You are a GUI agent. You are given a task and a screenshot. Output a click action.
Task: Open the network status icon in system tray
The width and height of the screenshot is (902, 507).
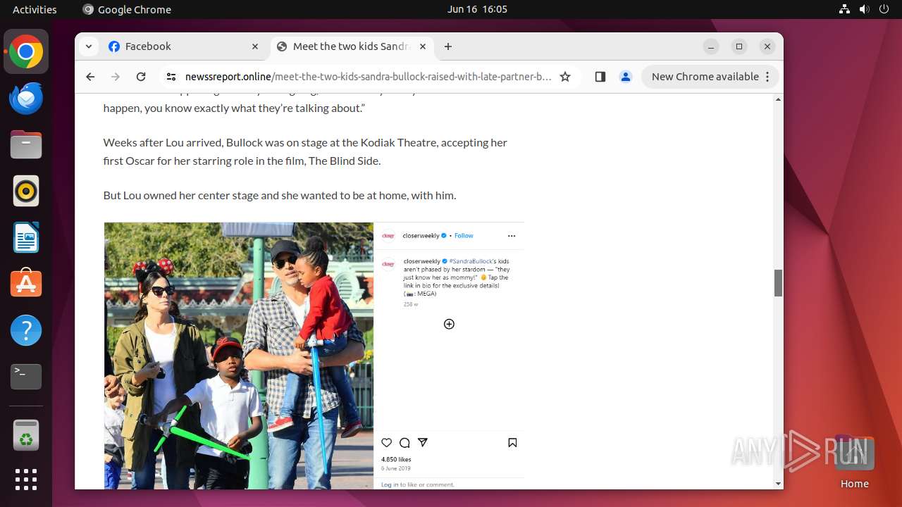coord(845,9)
